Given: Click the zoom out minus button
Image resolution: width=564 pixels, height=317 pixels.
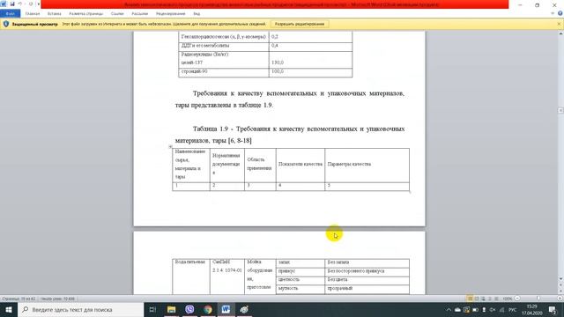Looking at the screenshot, I should coord(517,299).
